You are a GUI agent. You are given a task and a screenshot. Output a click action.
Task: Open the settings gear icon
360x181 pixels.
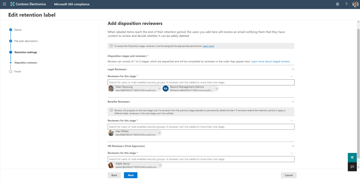pyautogui.click(x=337, y=4)
